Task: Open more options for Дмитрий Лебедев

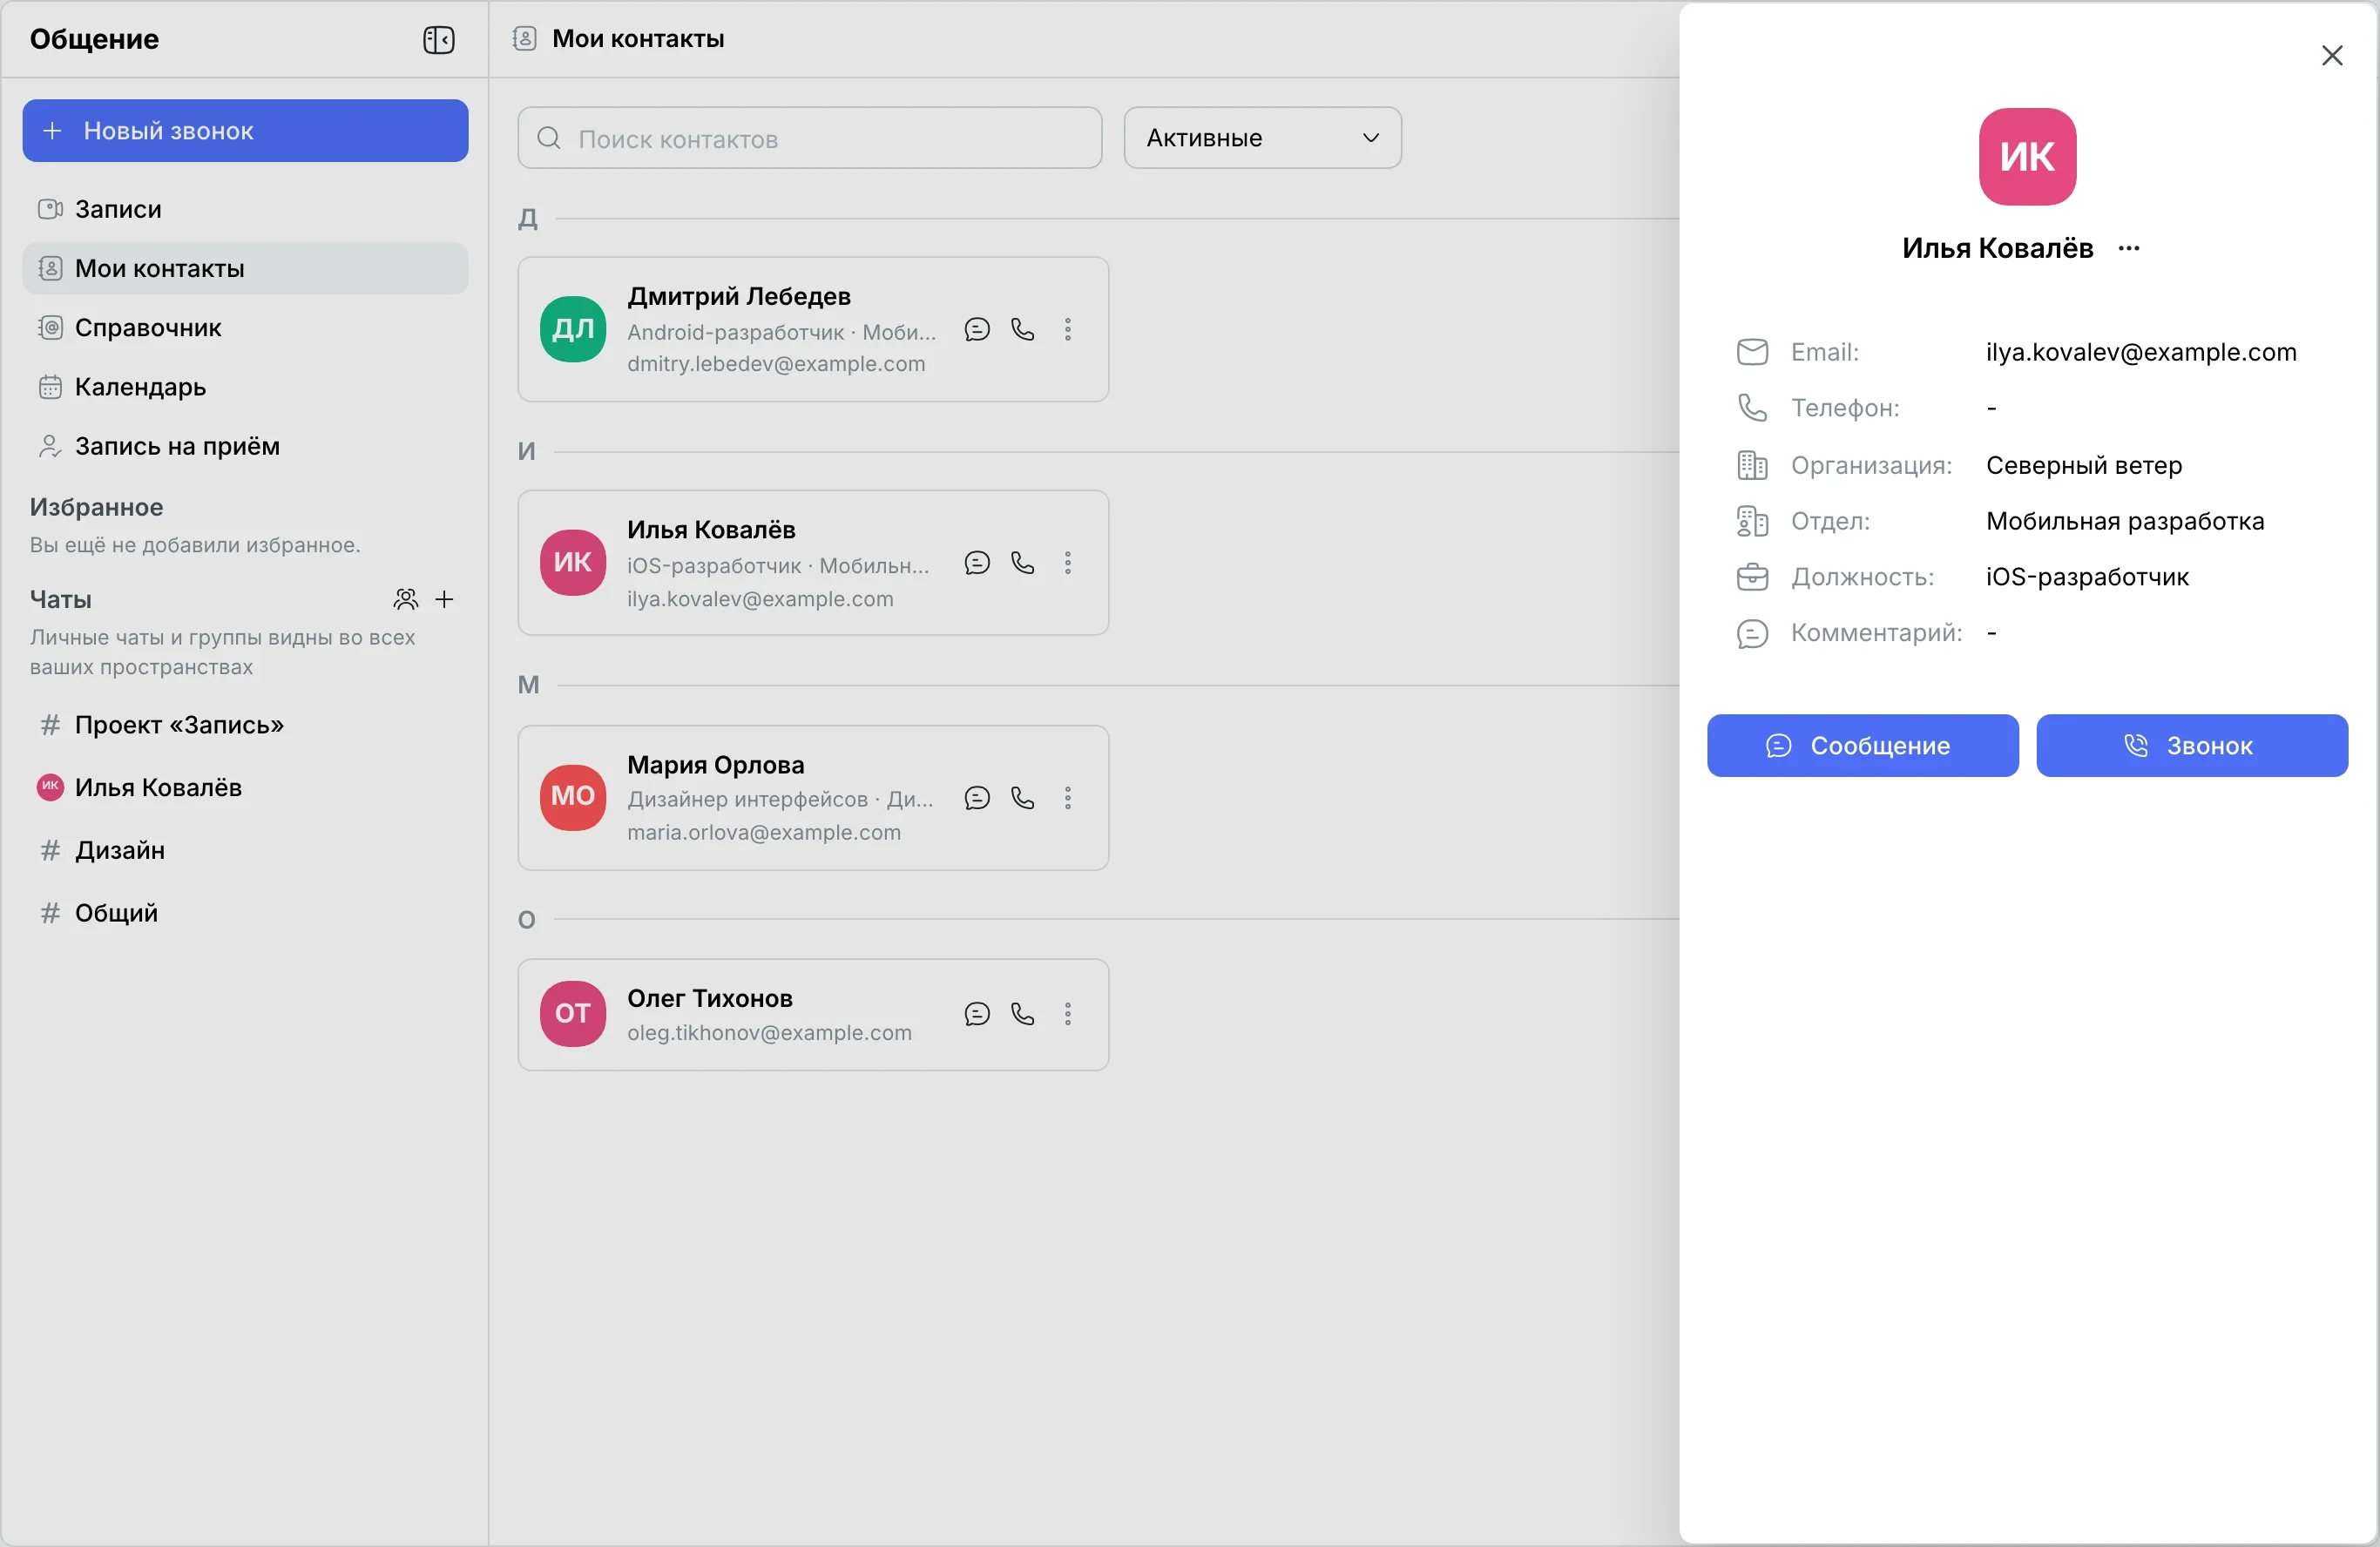Action: click(x=1068, y=329)
